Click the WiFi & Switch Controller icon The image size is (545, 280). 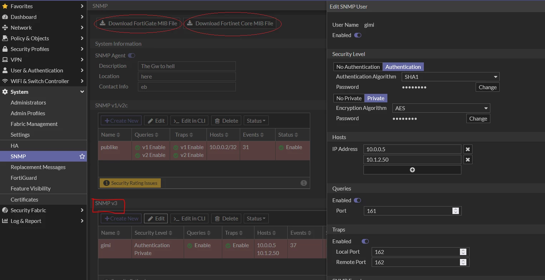5,81
